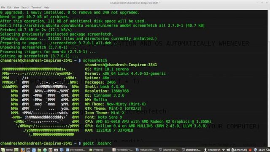Click the 'Resolution: 1366x768' line

click(x=107, y=91)
